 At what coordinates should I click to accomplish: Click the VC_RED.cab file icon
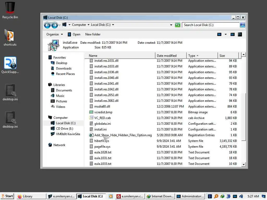(x=91, y=118)
